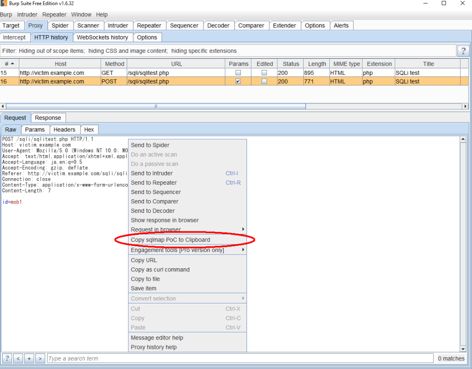Switch to the Sequencer tab
472x369 pixels.
(x=184, y=26)
